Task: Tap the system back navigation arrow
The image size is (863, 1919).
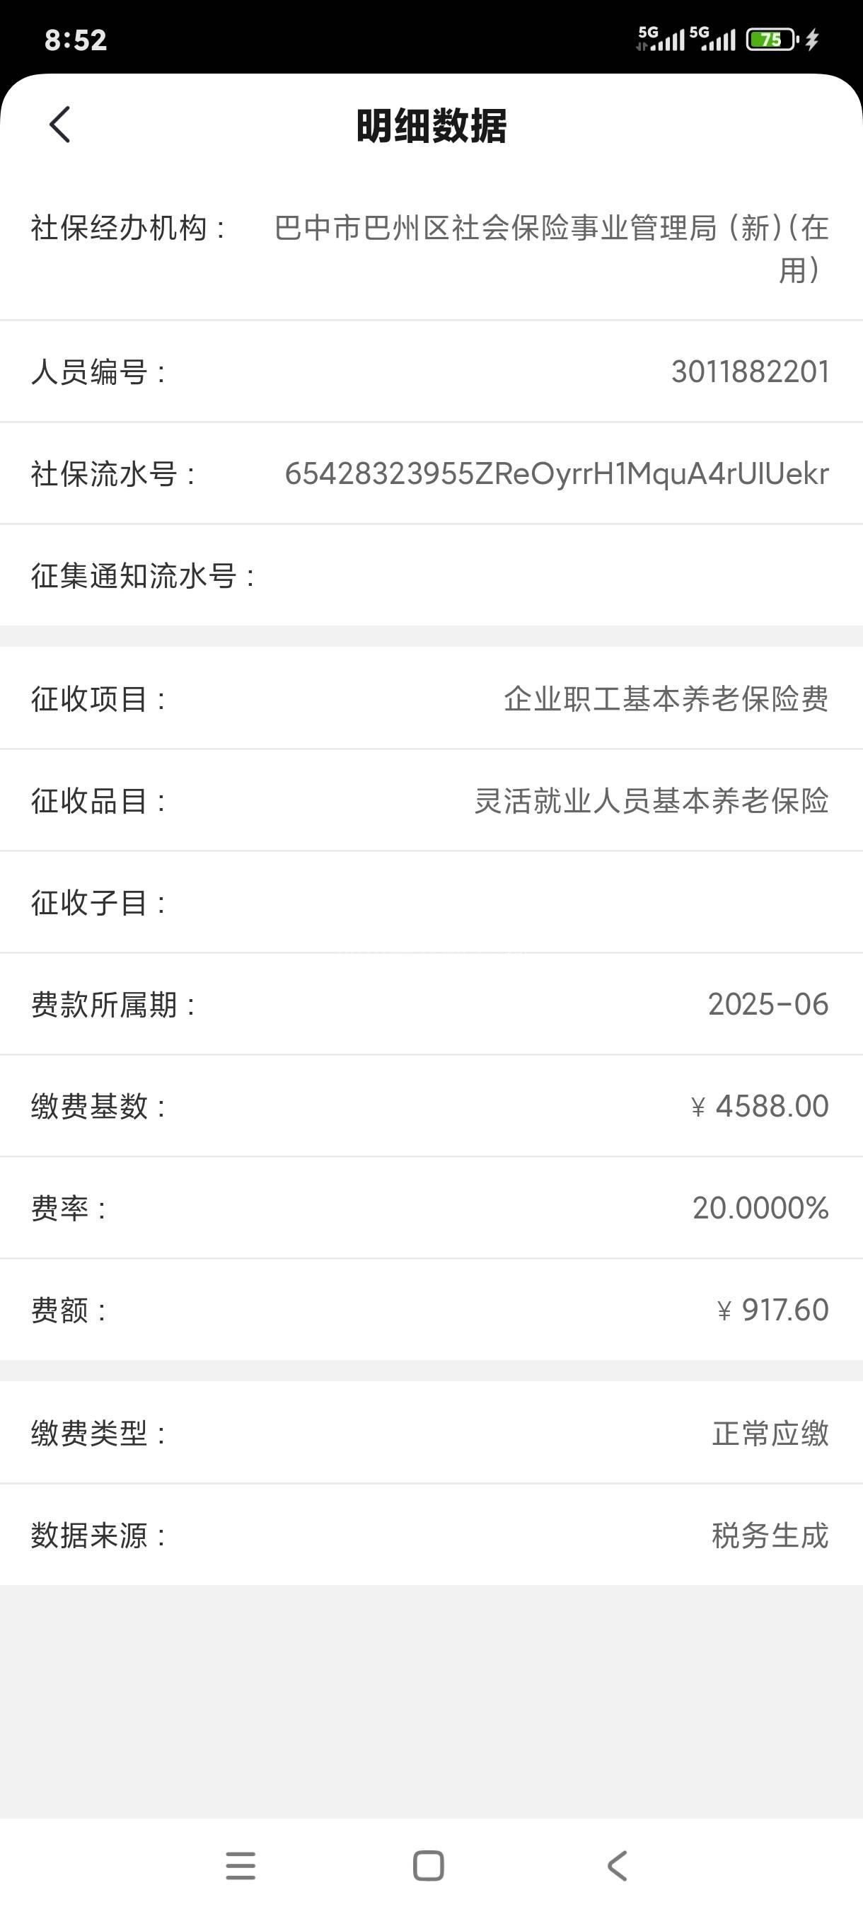Action: [x=617, y=1865]
